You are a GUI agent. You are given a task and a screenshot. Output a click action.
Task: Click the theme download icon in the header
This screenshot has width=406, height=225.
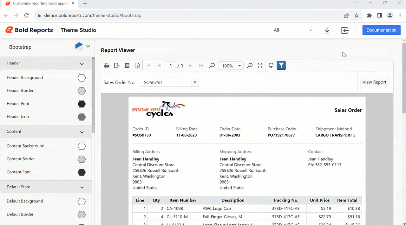(x=327, y=30)
